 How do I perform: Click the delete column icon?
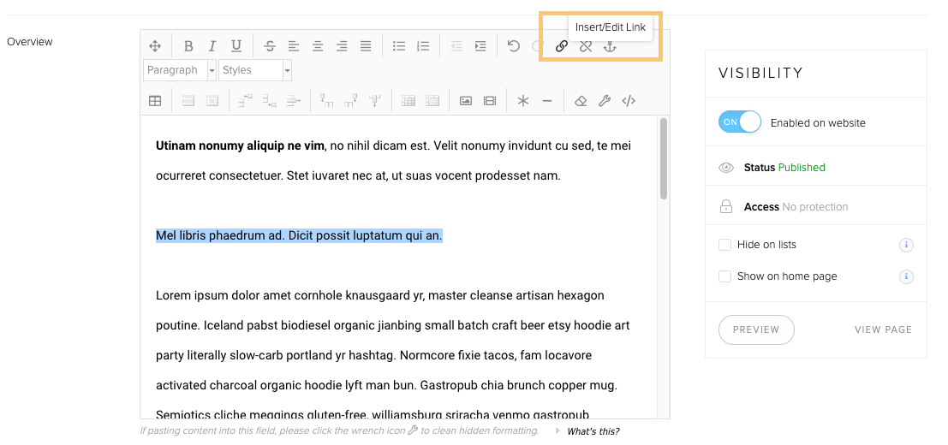point(375,101)
